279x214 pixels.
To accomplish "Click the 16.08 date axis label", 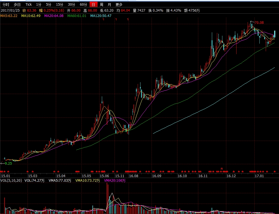I will 134,176.
